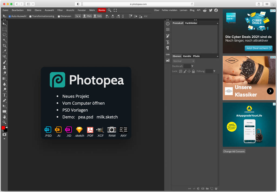Open the Filter menu
Screen dimensions: 277x192
[x=60, y=10]
